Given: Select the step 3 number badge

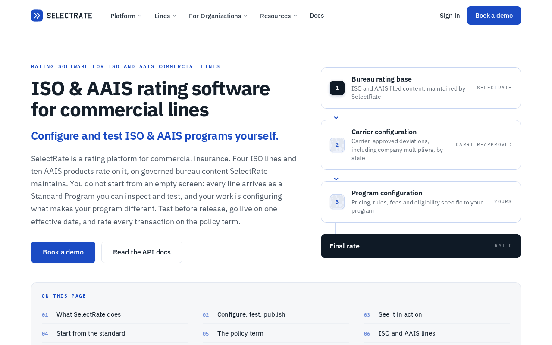Looking at the screenshot, I should coord(337,202).
